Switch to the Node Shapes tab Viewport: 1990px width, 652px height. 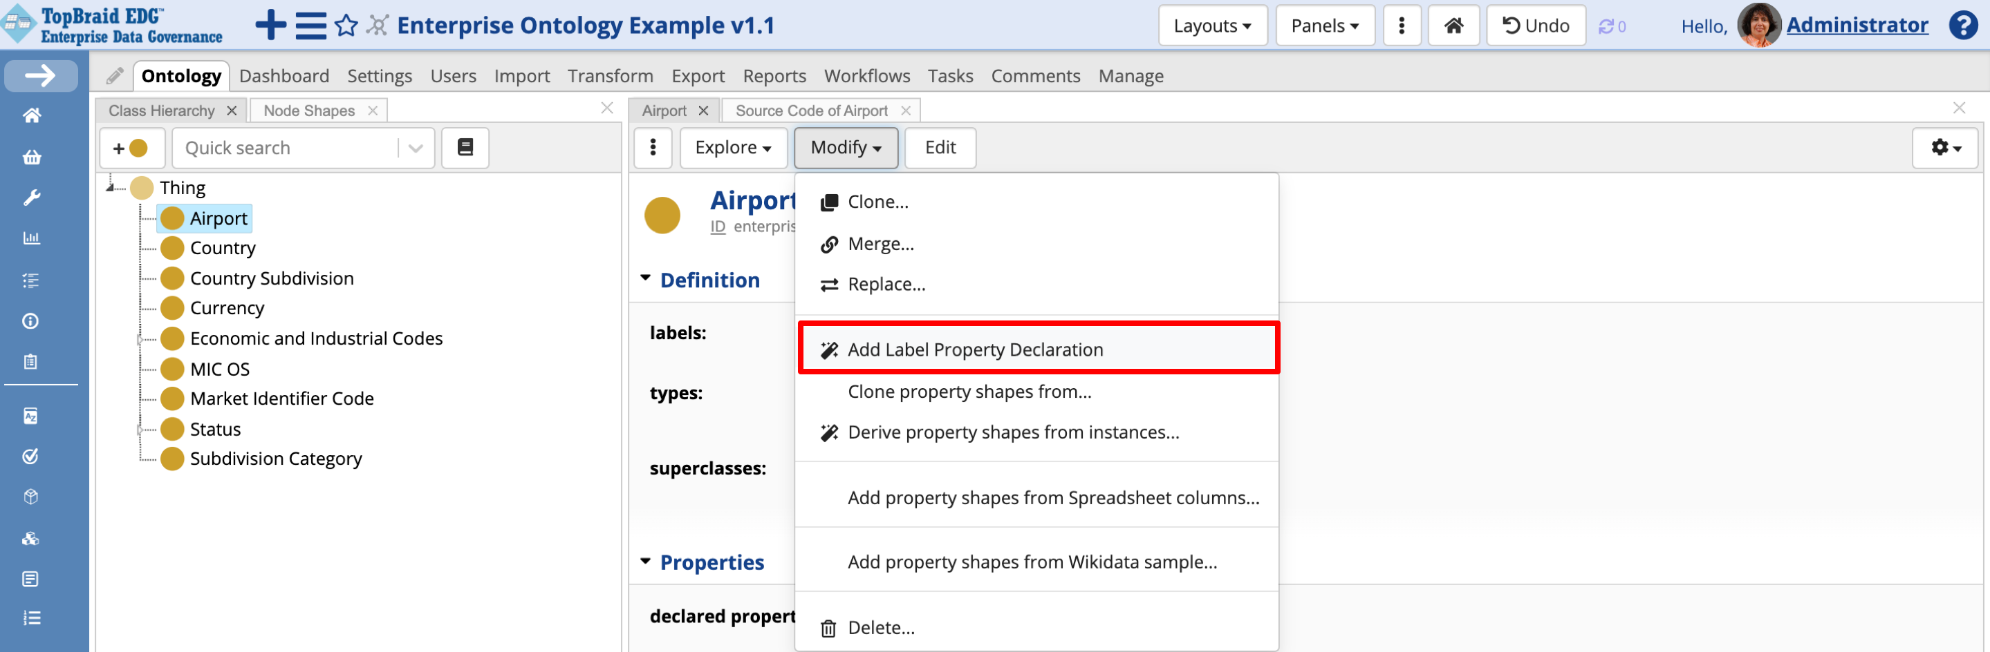(x=309, y=111)
